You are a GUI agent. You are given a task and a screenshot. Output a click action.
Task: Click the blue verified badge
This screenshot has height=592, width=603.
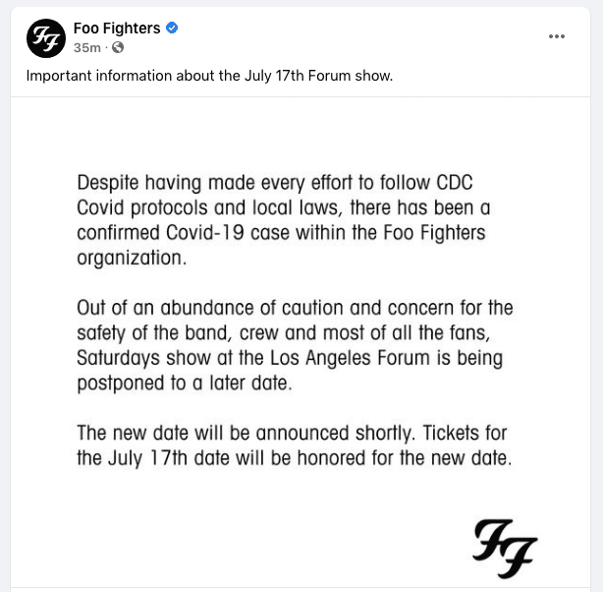pos(172,28)
